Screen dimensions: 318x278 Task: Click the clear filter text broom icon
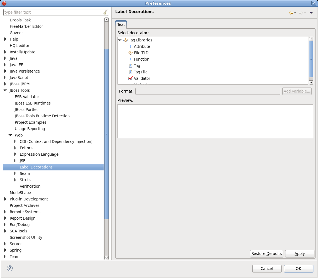pos(105,12)
